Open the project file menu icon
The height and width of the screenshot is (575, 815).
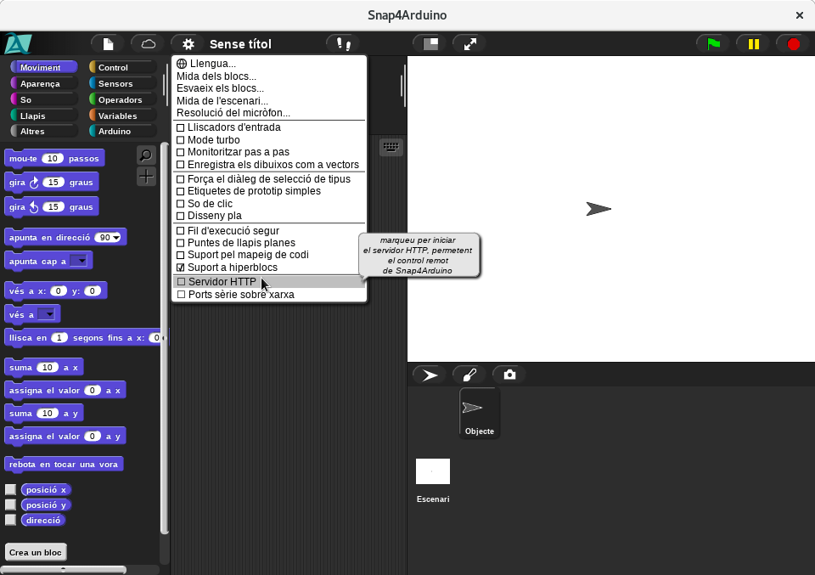108,44
